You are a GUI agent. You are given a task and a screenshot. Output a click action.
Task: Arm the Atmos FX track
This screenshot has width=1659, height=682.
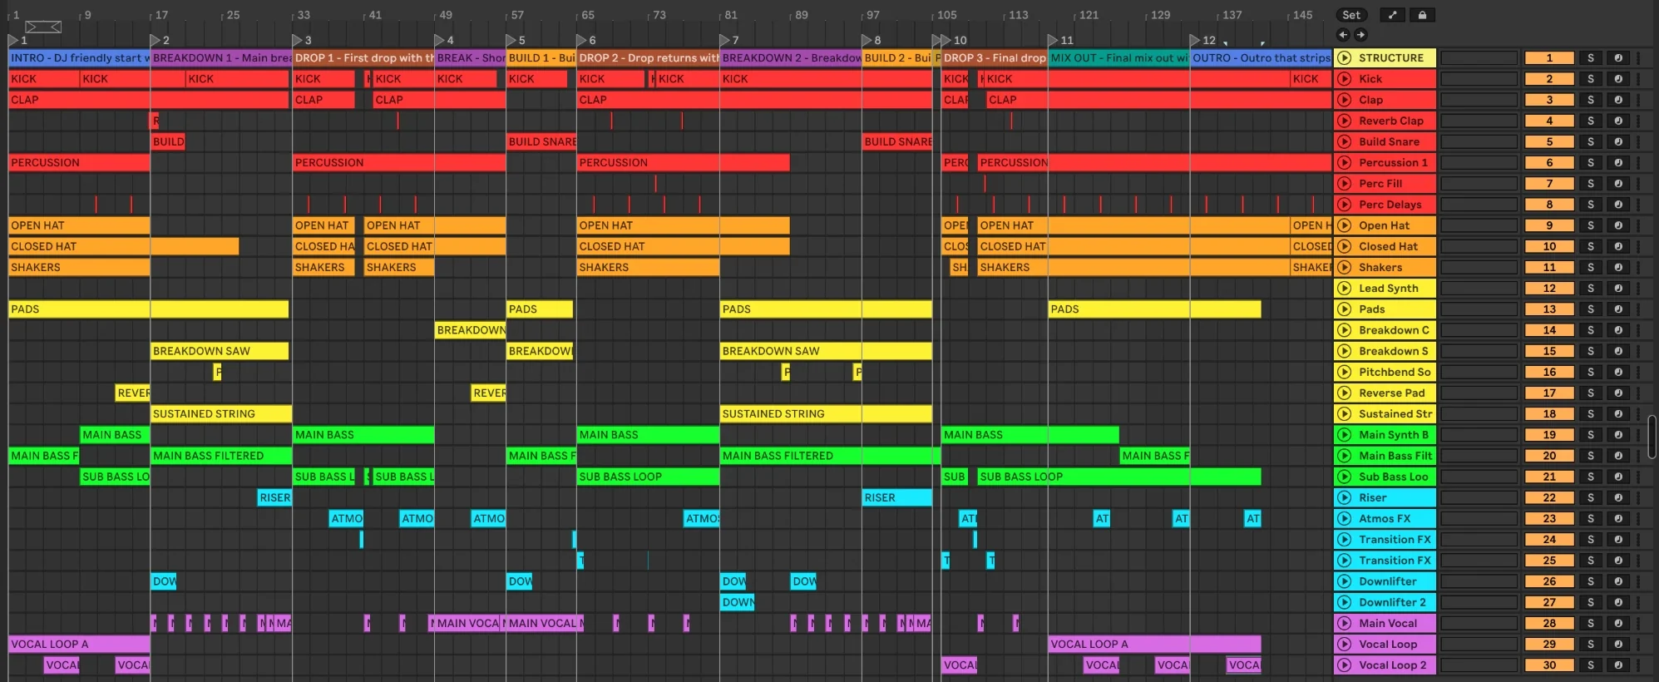pyautogui.click(x=1618, y=519)
